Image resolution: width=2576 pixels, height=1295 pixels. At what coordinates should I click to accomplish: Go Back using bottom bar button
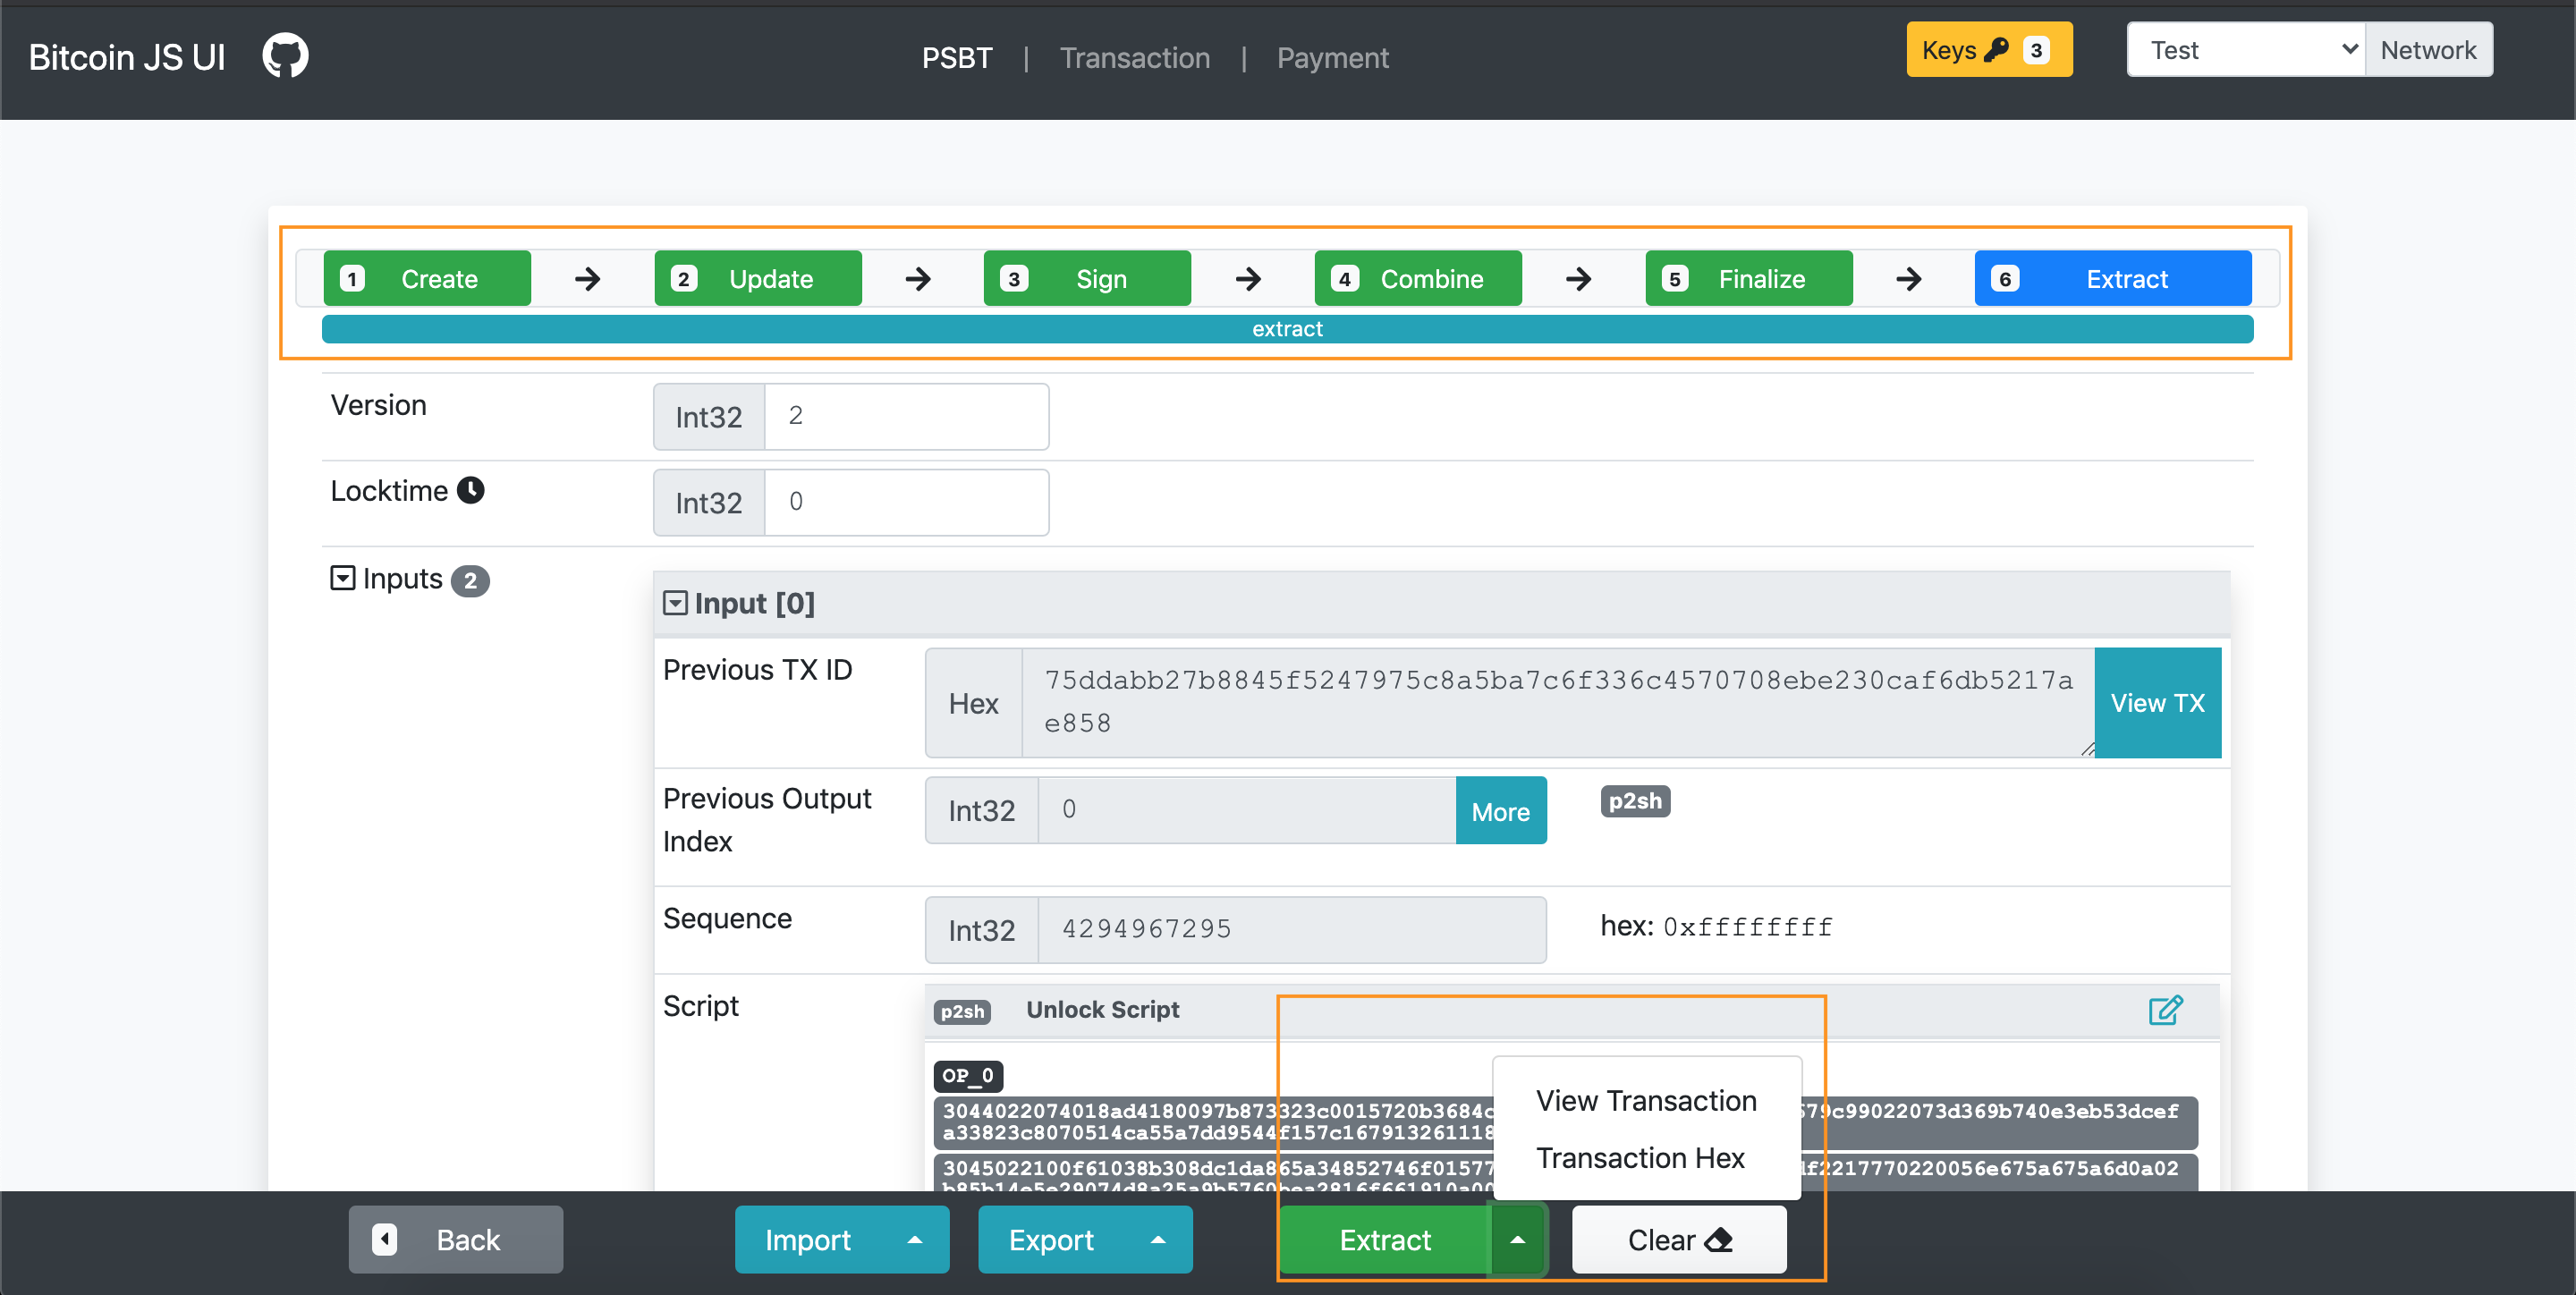(x=455, y=1239)
